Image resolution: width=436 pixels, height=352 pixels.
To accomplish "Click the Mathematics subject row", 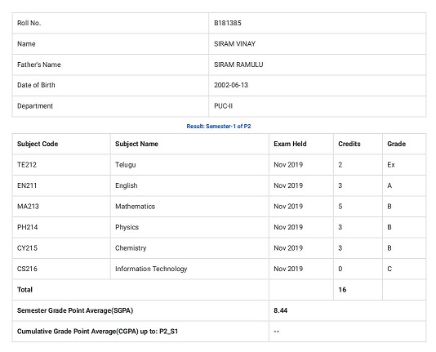I will pos(219,207).
